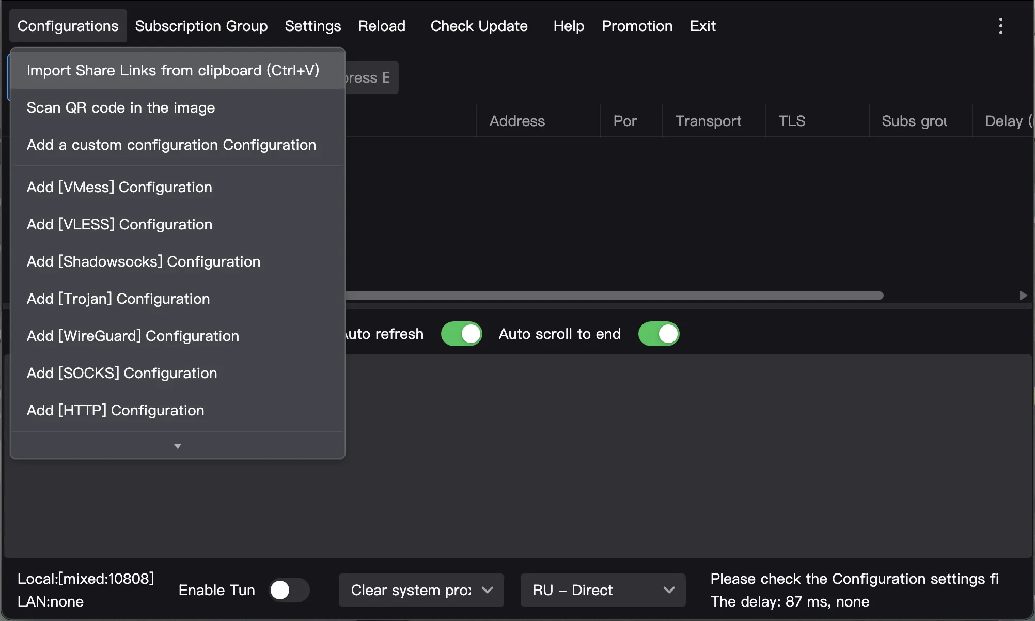The width and height of the screenshot is (1035, 621).
Task: Open the Subscription Group menu
Action: [201, 26]
